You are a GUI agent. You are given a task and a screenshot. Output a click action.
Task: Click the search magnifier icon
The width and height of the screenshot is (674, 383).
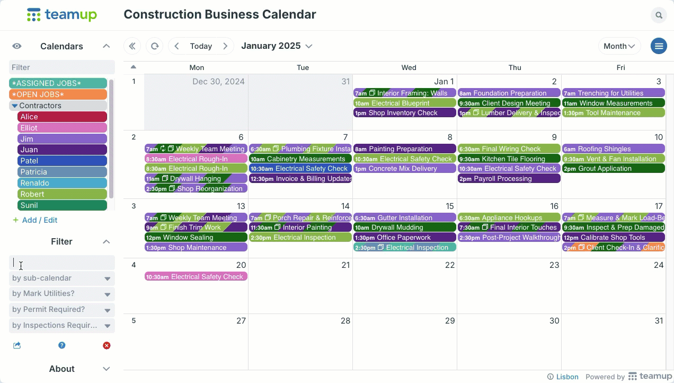click(659, 15)
